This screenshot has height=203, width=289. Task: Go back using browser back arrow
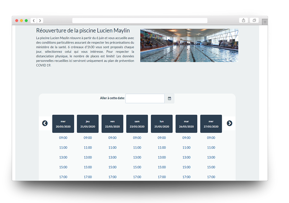click(33, 21)
